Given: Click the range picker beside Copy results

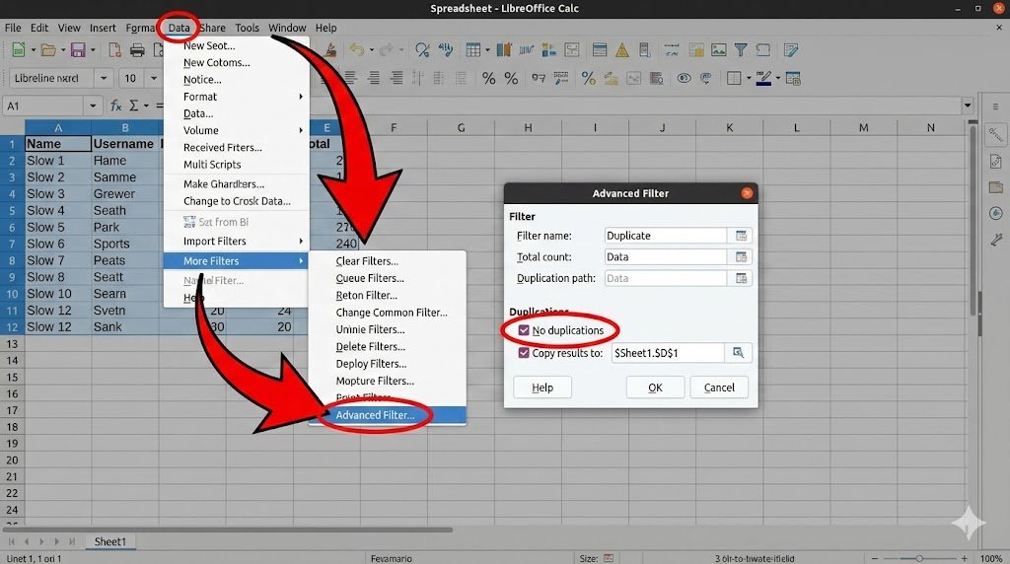Looking at the screenshot, I should point(737,353).
